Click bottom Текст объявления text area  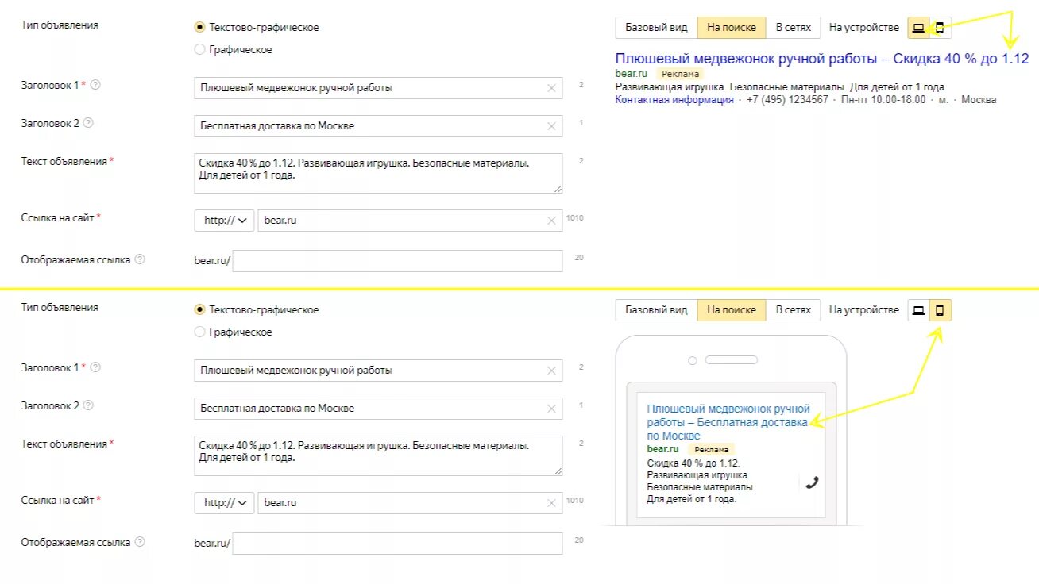pyautogui.click(x=378, y=455)
